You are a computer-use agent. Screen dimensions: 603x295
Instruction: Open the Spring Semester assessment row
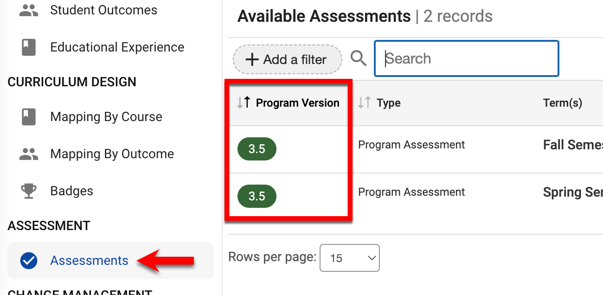point(572,192)
